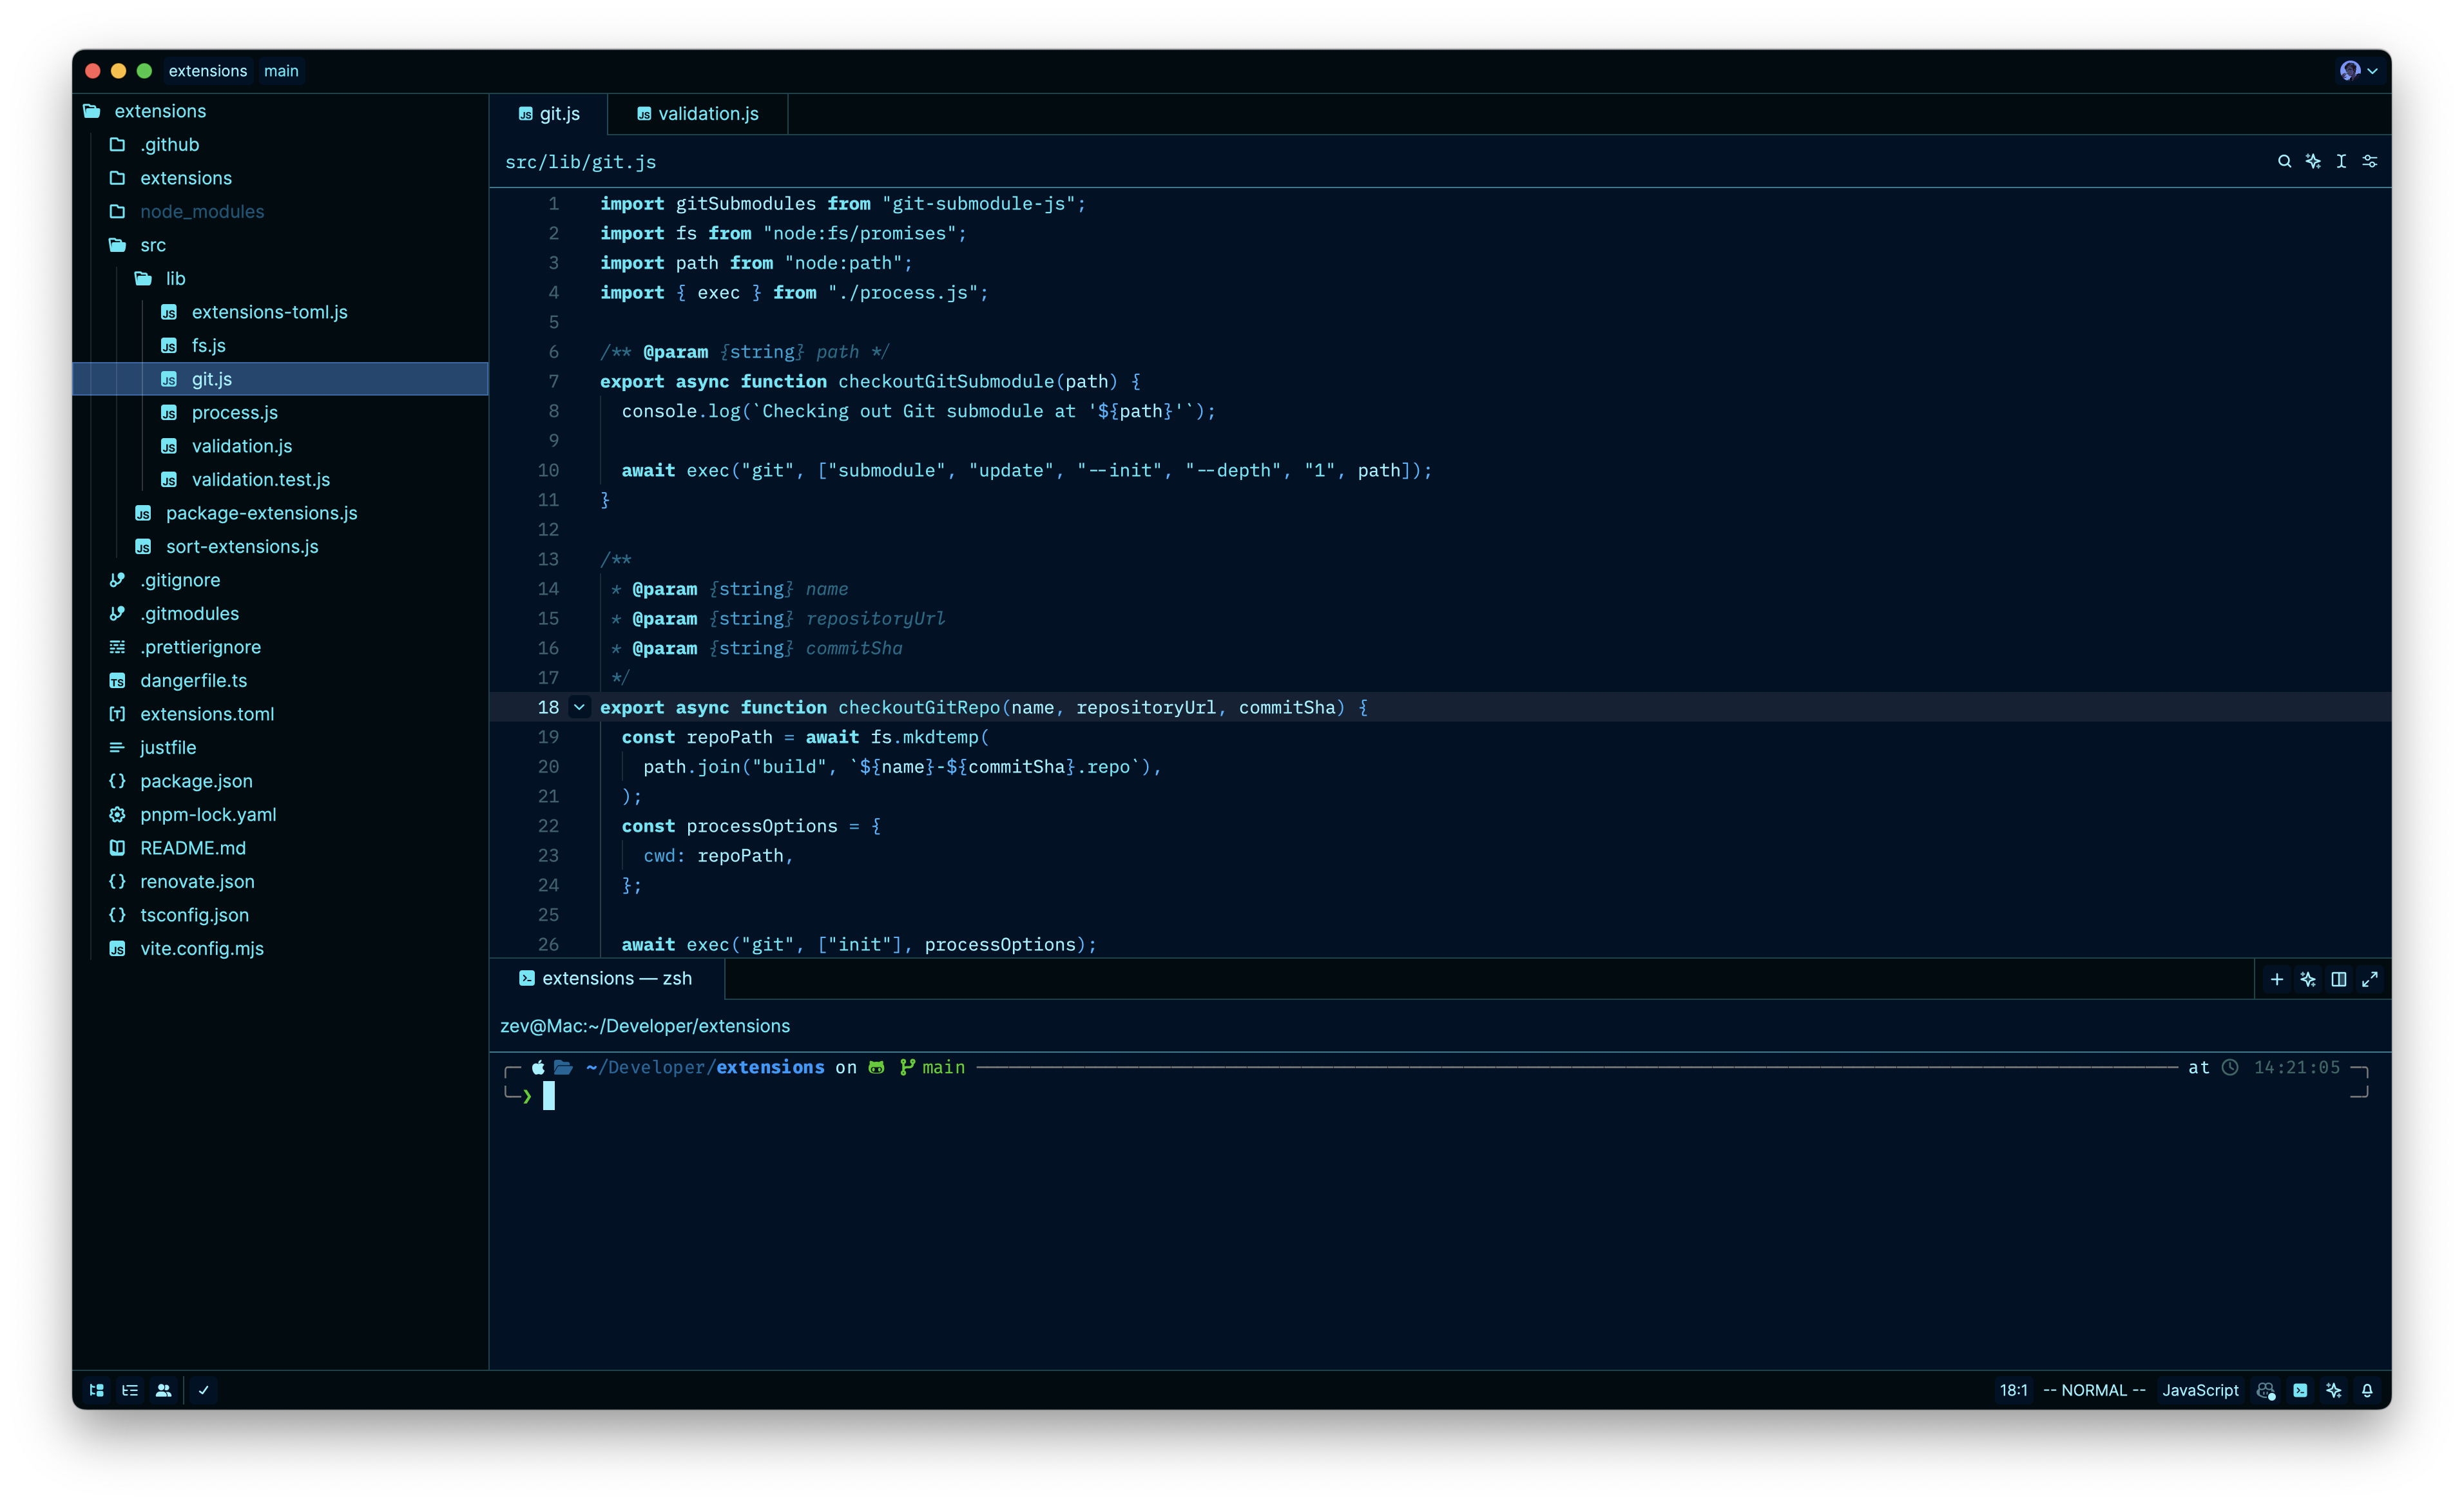Open README.md in the file tree
This screenshot has width=2464, height=1505.
[x=192, y=848]
